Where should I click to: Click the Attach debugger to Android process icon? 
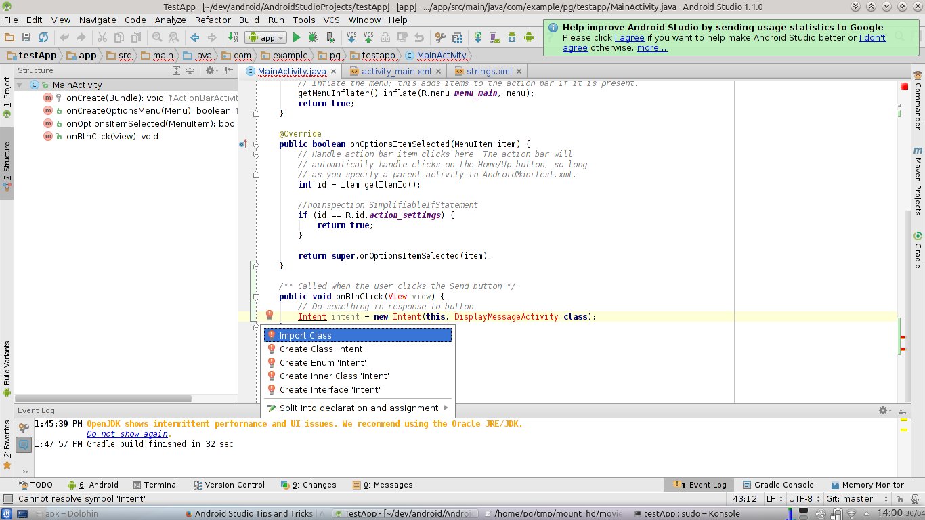pyautogui.click(x=330, y=37)
